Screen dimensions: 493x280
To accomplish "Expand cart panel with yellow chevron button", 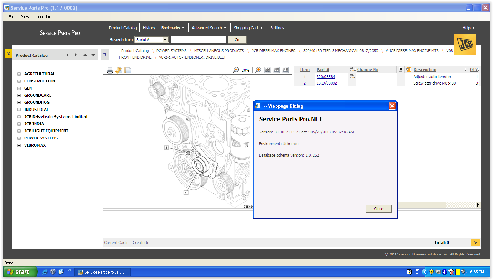I will coord(475,242).
